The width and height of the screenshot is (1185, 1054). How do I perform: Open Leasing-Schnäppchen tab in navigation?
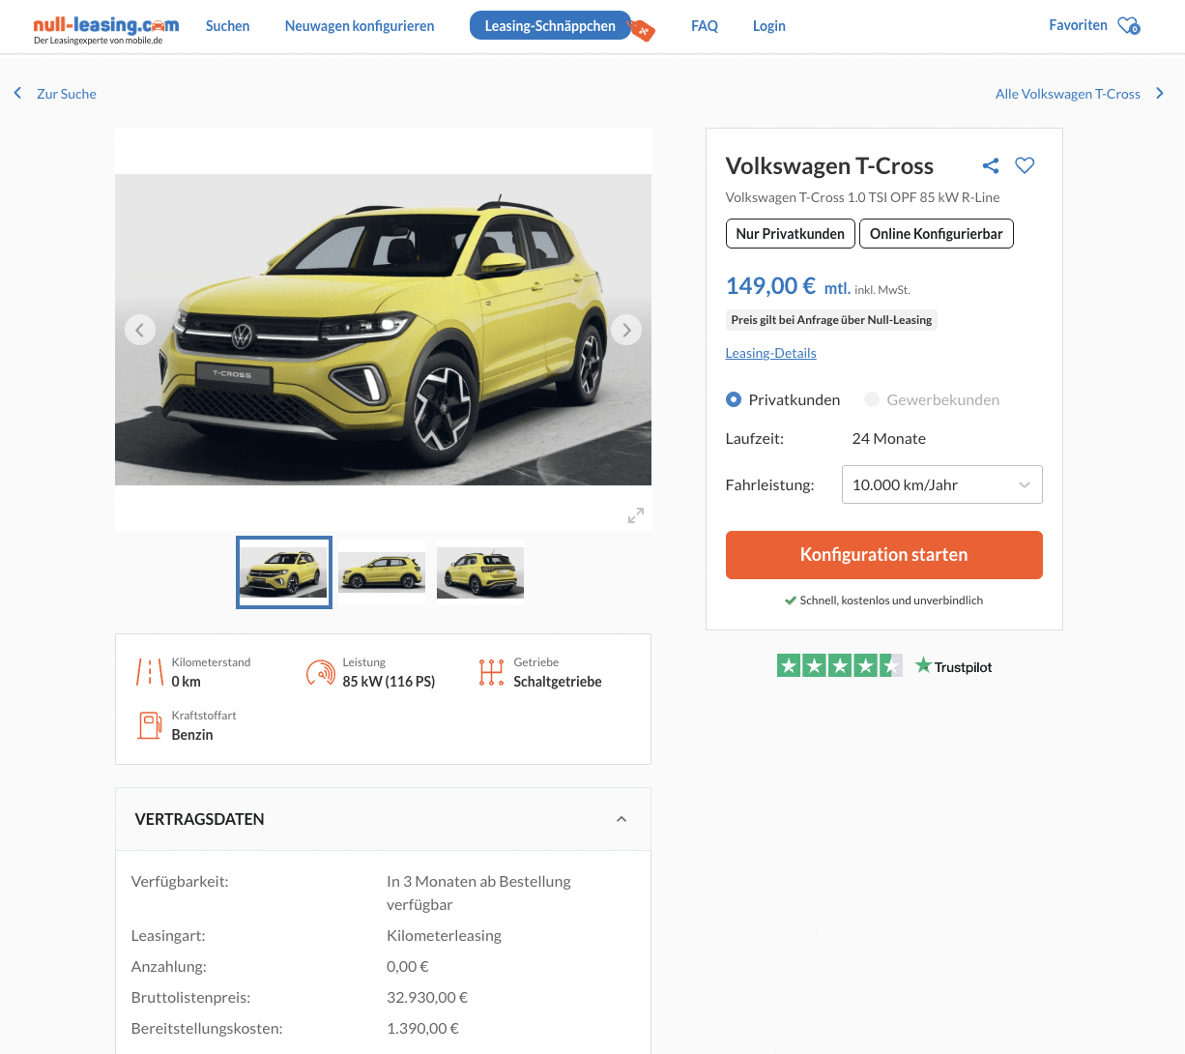[x=550, y=26]
